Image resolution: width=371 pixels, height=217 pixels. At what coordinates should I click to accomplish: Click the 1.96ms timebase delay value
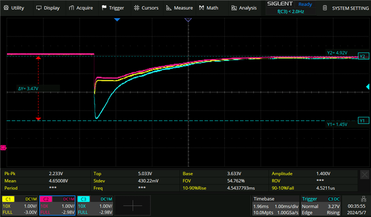261,207
